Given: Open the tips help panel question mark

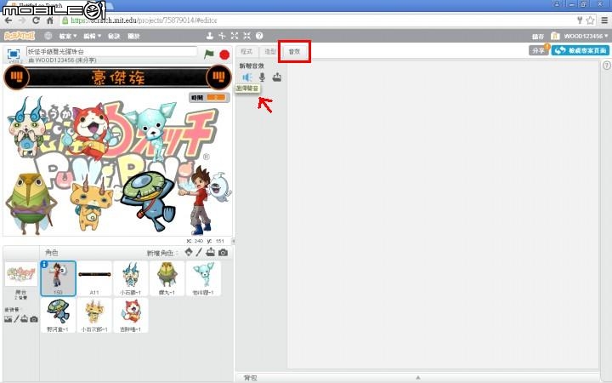Looking at the screenshot, I should (607, 66).
